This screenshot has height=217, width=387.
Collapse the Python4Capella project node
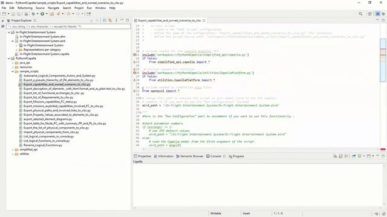[x=9, y=58]
